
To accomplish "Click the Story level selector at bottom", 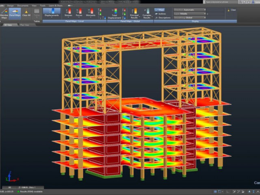I will (30, 187).
